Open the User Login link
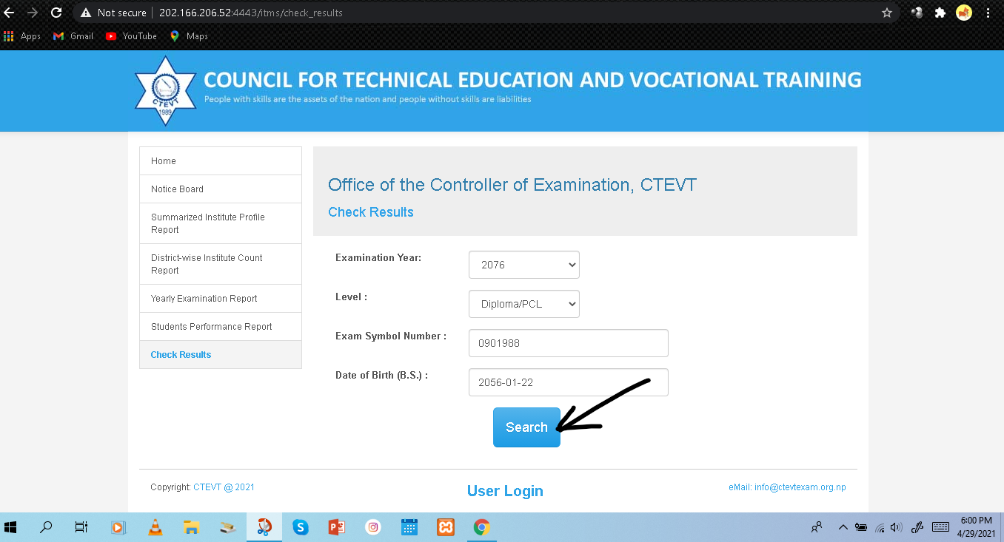 (505, 490)
